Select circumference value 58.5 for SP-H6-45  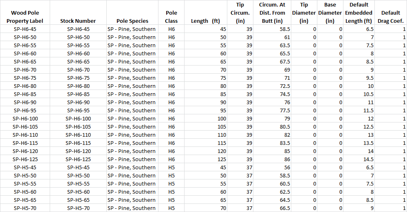coord(272,29)
